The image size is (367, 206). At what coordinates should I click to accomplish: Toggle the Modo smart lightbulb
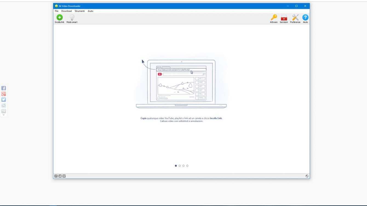[x=72, y=19]
